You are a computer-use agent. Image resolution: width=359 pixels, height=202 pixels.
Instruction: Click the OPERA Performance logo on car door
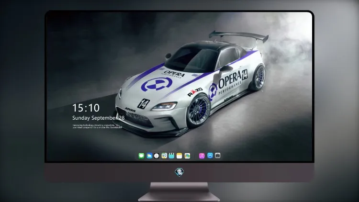229,83
